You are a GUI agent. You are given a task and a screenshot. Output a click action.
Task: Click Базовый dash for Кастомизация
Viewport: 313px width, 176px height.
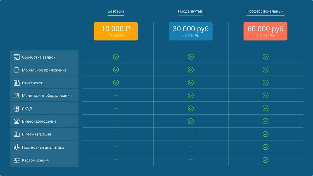[116, 160]
